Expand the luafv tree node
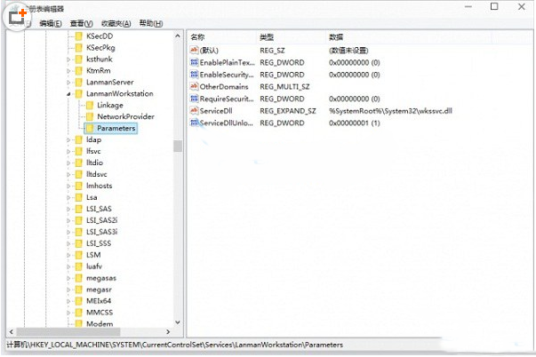 pyautogui.click(x=68, y=266)
